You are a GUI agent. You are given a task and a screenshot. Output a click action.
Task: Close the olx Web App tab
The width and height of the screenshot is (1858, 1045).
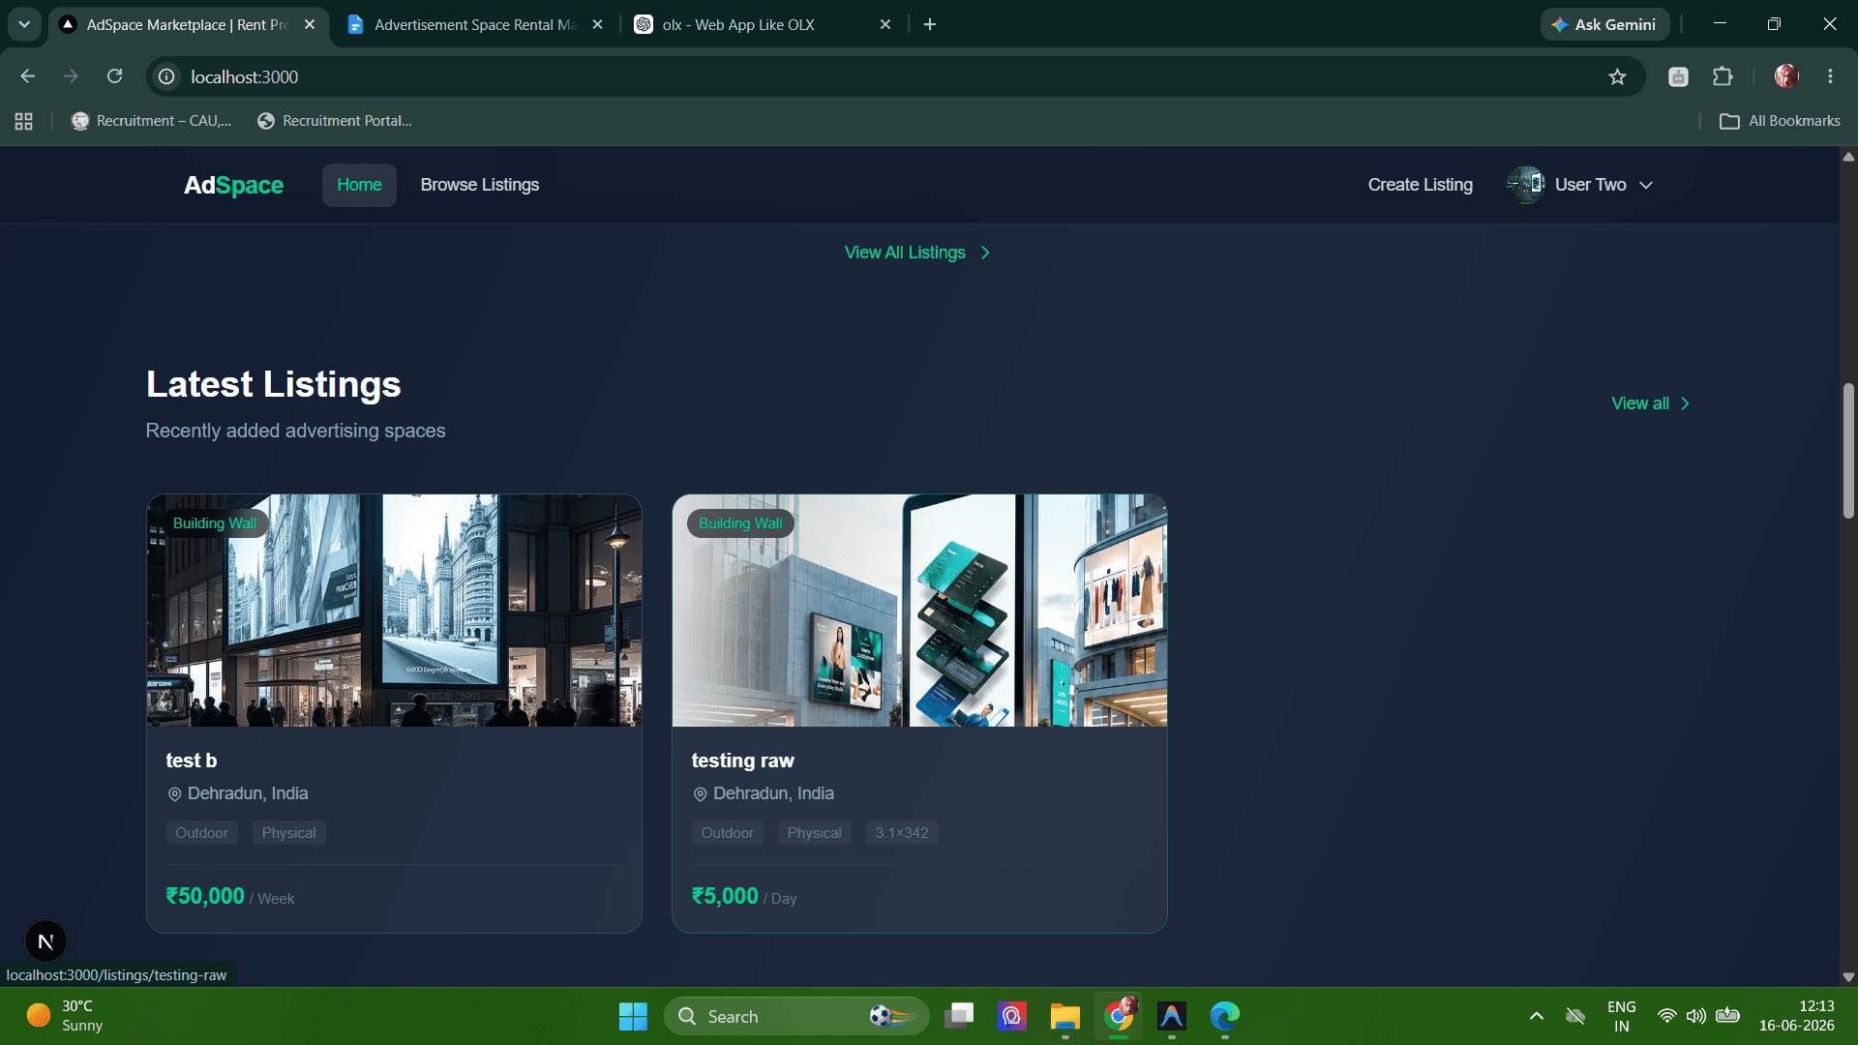pos(885,24)
